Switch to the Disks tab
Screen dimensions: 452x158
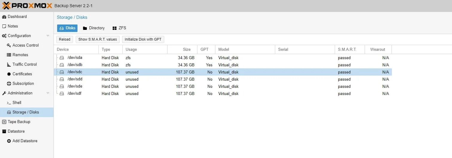point(67,28)
